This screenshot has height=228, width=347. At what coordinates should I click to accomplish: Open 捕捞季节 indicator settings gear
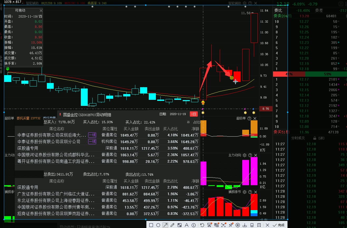[x=245, y=192]
